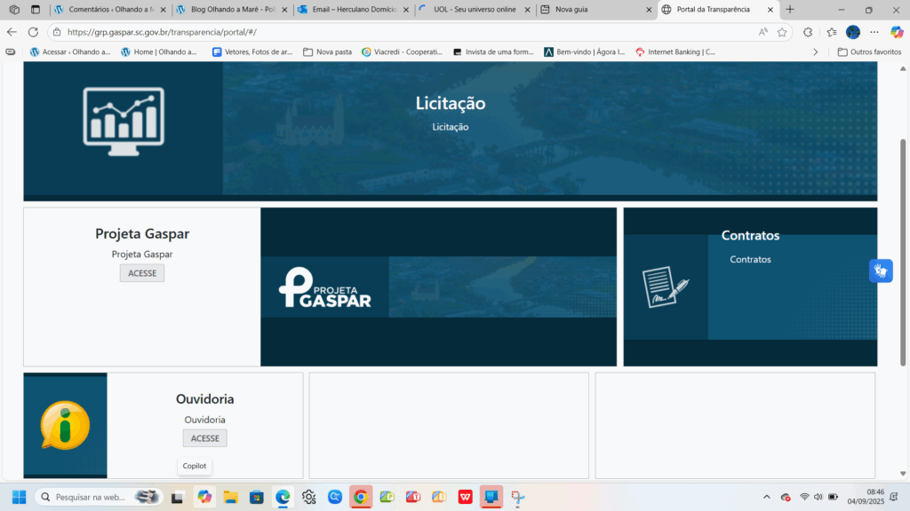
Task: Show hidden system tray icons
Action: click(767, 497)
